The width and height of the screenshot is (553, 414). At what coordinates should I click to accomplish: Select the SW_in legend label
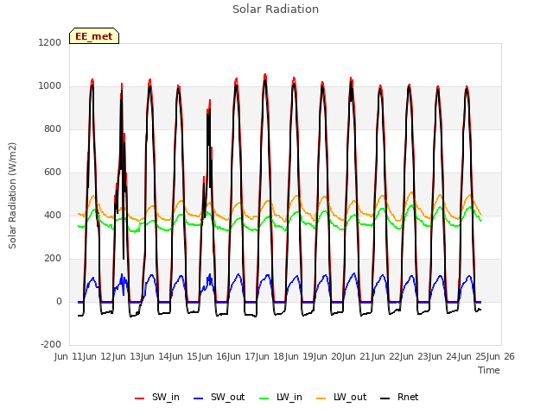pos(166,397)
